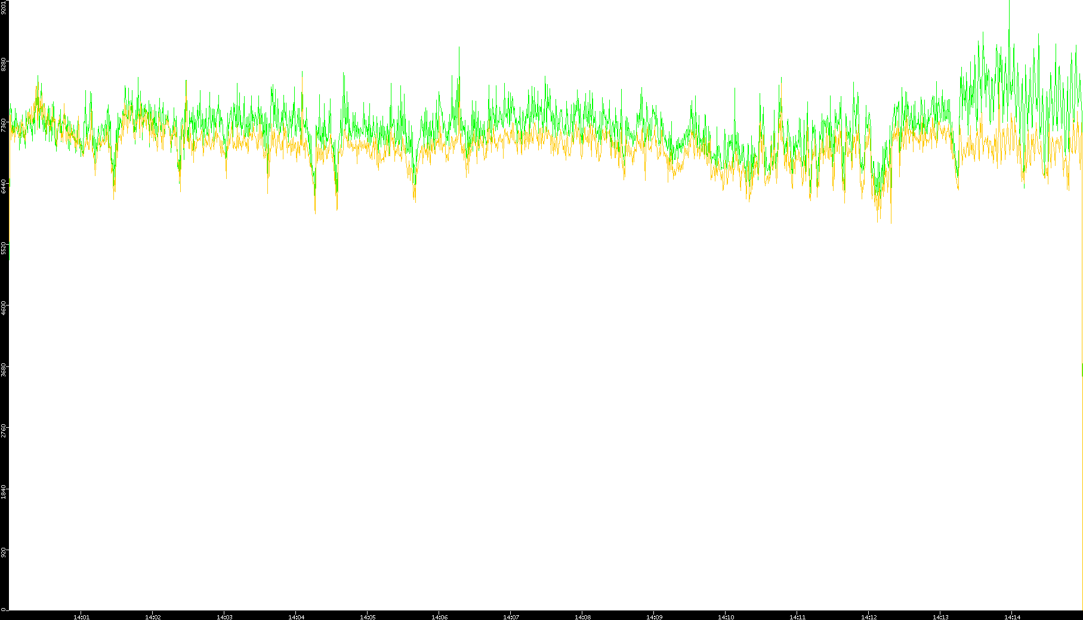Screen dimensions: 1083x620
Task: Select the 14:09 tick label
Action: pyautogui.click(x=654, y=616)
